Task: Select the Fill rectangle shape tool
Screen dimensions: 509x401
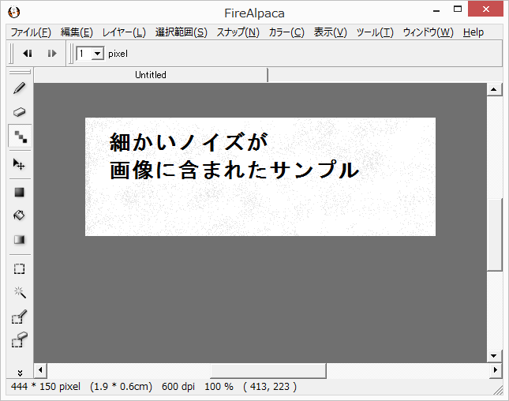Action: point(20,193)
